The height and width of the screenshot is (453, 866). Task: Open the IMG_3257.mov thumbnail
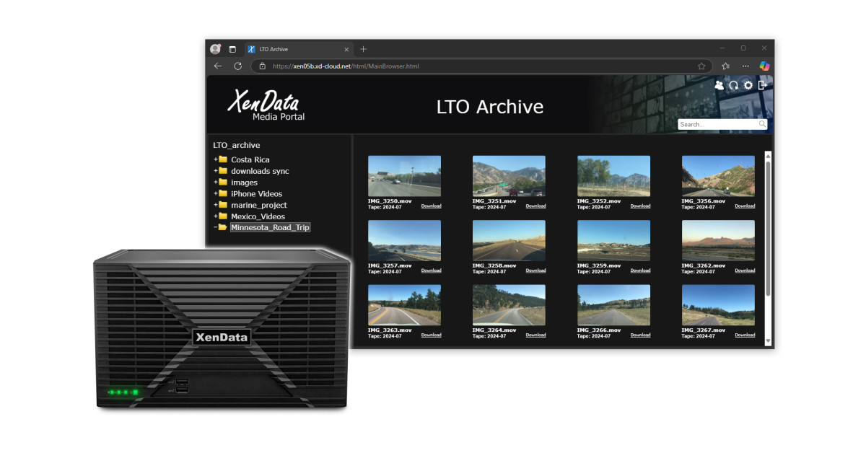click(x=404, y=241)
